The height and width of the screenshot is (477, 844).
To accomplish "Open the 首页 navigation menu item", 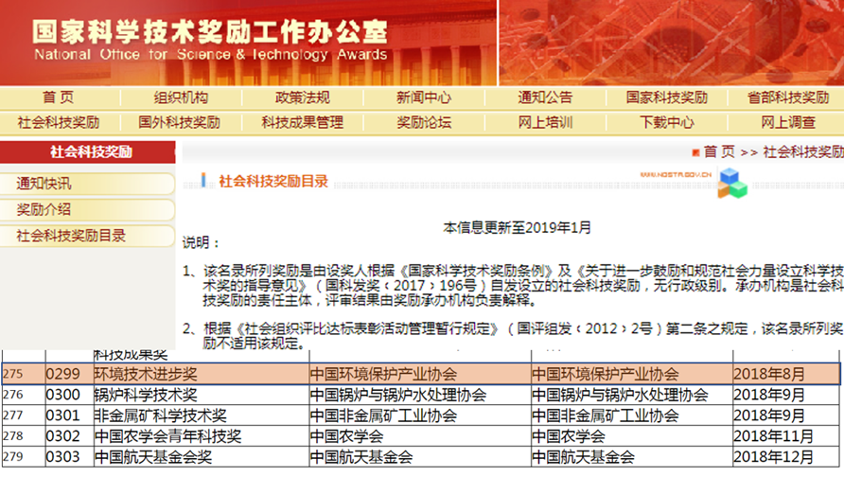I will tap(59, 97).
